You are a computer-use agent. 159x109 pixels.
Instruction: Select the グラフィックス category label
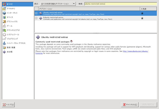pyautogui.click(x=12, y=22)
